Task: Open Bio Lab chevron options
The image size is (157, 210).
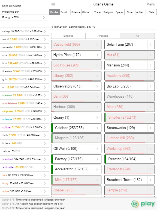Action: pos(151,86)
